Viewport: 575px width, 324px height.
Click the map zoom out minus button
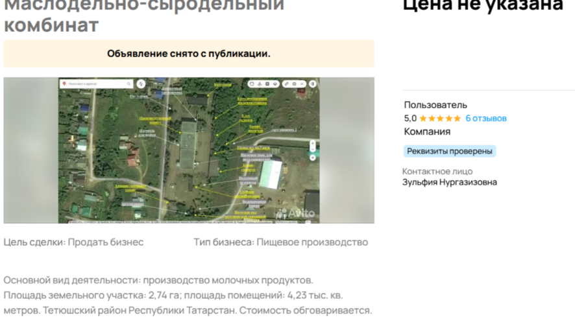313,149
